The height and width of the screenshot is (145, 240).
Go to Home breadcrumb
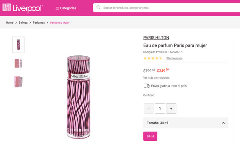coord(10,23)
